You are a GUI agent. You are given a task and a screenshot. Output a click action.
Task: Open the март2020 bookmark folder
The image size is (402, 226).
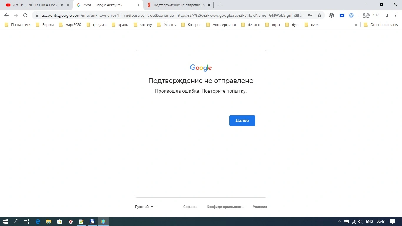pyautogui.click(x=70, y=25)
